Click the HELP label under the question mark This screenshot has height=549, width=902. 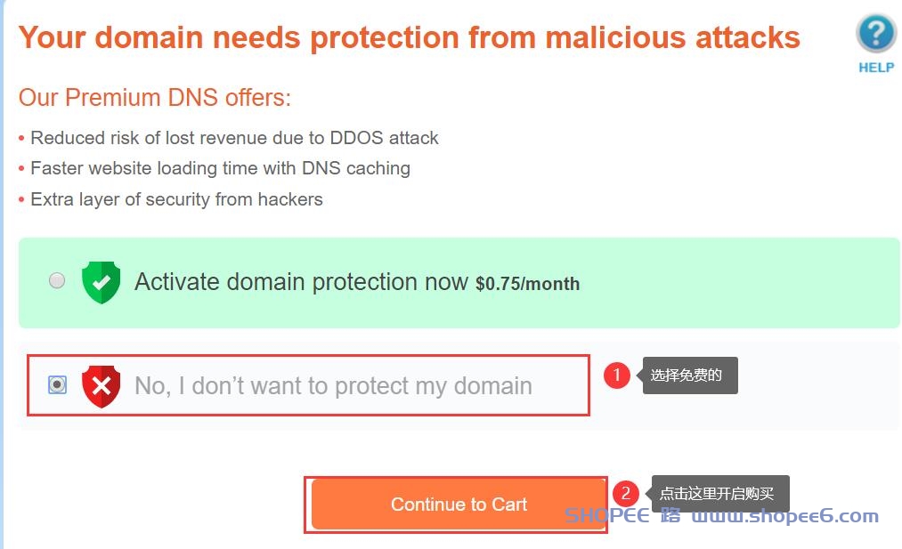pyautogui.click(x=875, y=68)
